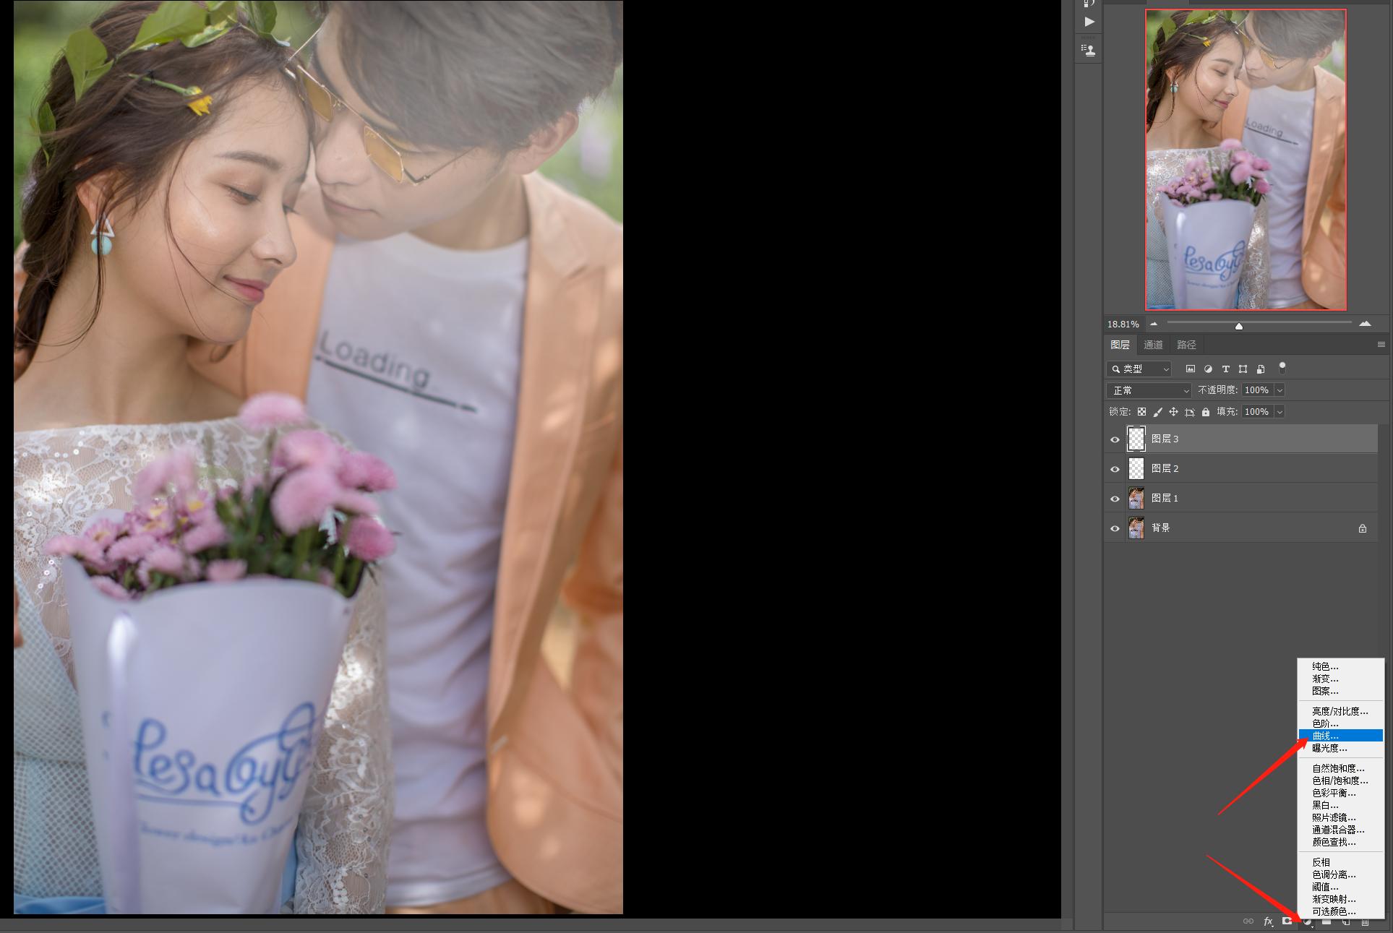
Task: Filter layers by text type icon
Action: click(x=1225, y=369)
